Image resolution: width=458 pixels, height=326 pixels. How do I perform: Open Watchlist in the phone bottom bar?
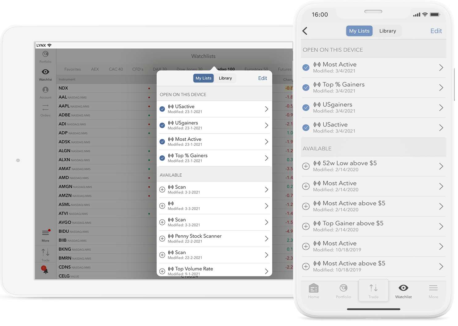(403, 291)
